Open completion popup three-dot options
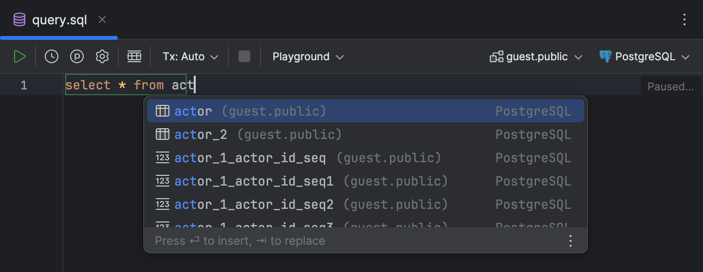 (571, 241)
